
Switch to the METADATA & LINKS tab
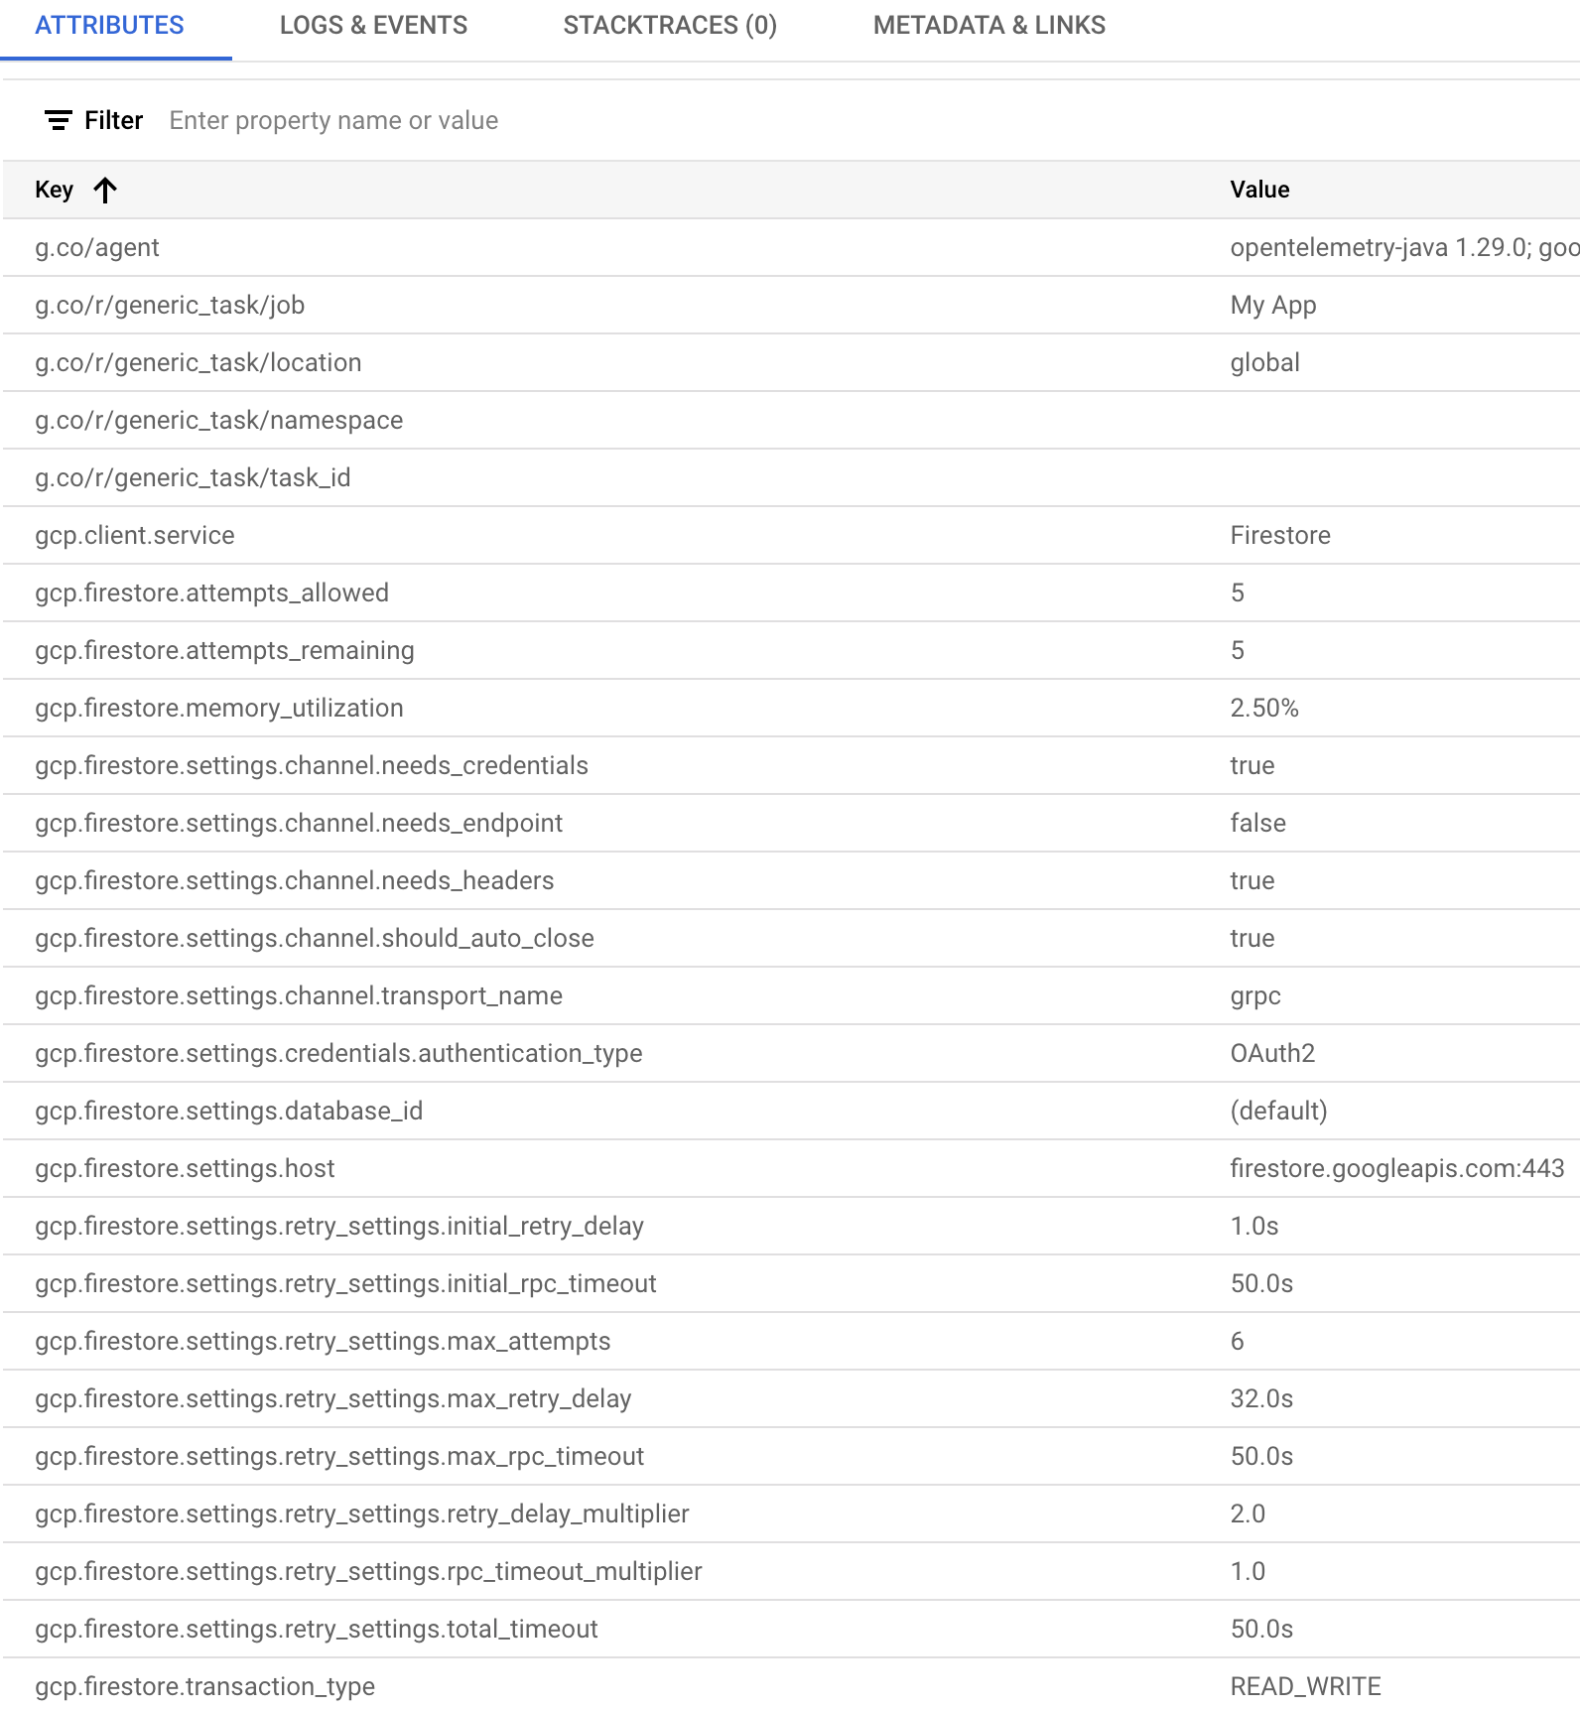(x=989, y=26)
